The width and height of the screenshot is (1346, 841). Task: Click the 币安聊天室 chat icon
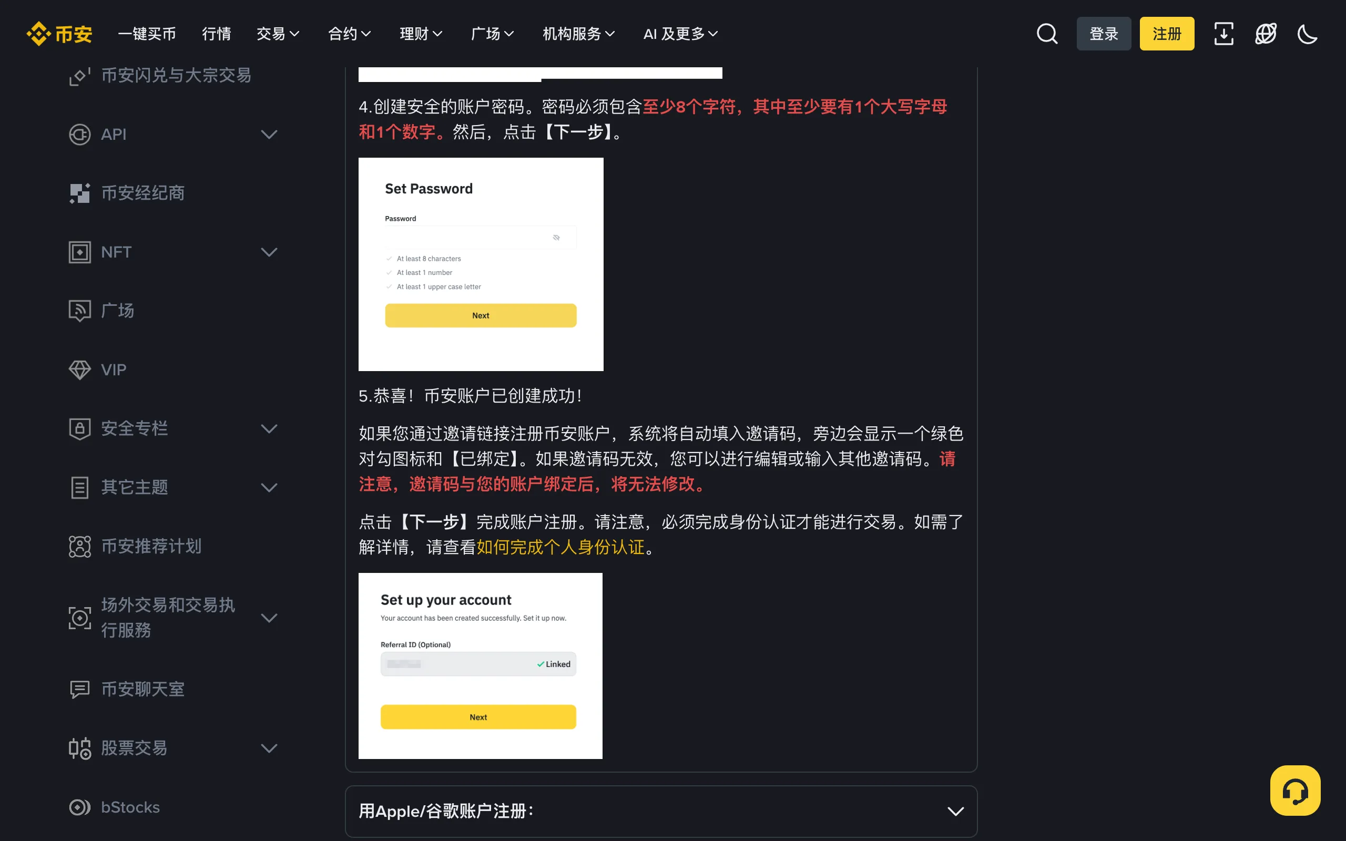[79, 689]
